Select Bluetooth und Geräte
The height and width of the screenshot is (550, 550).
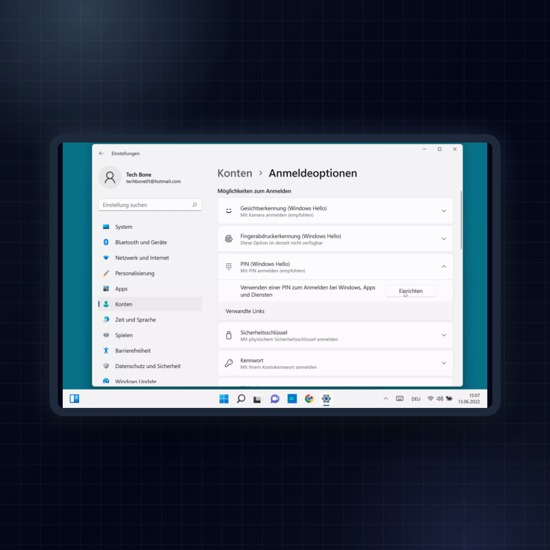tap(150, 242)
